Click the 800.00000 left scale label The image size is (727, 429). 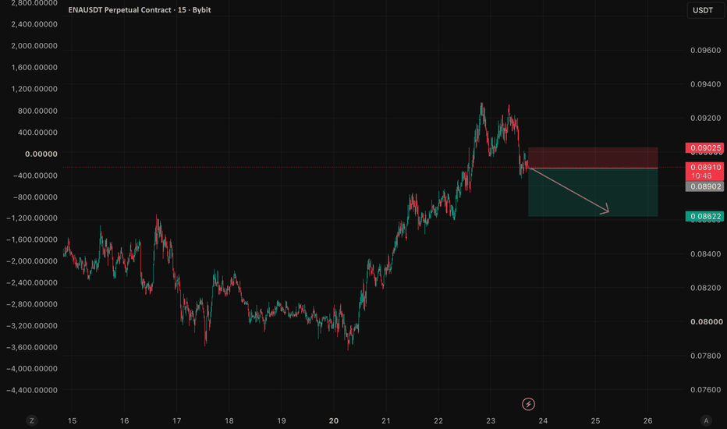click(37, 111)
